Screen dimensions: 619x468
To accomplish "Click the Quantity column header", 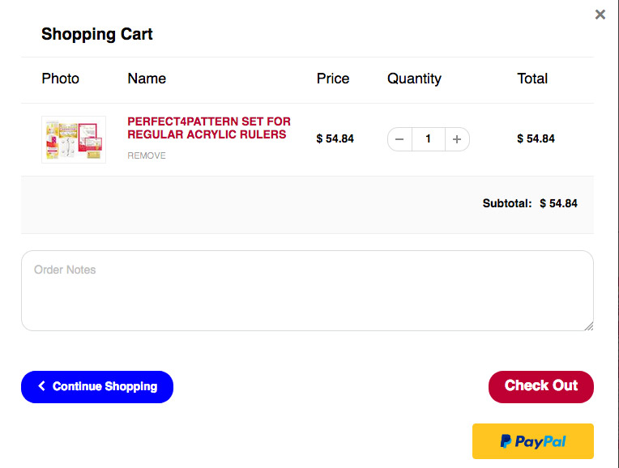I will (414, 79).
